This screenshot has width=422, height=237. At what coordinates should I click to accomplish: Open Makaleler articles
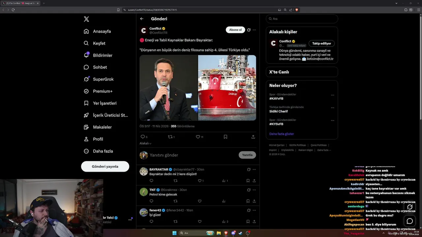[98, 127]
